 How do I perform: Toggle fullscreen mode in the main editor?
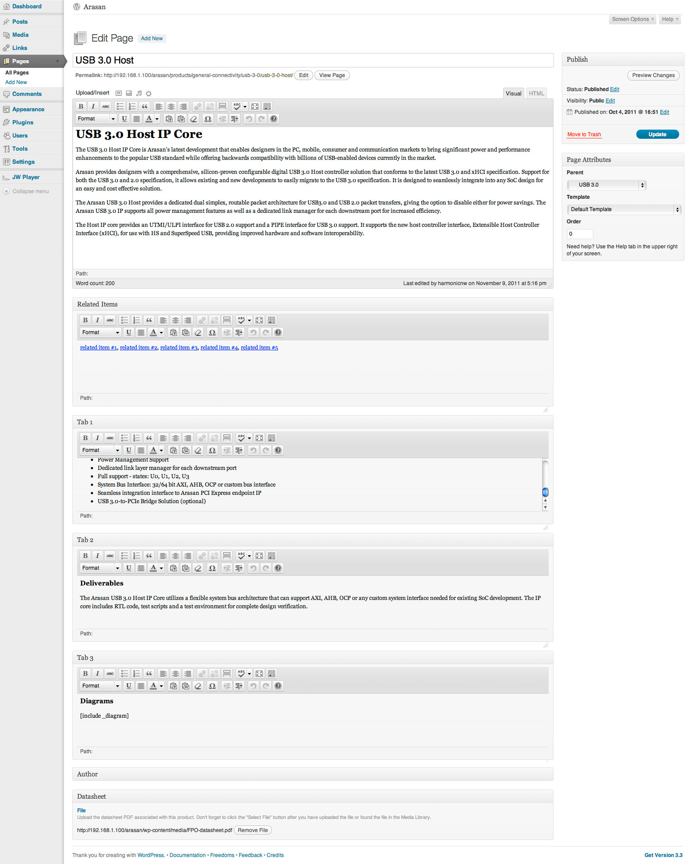pyautogui.click(x=255, y=106)
